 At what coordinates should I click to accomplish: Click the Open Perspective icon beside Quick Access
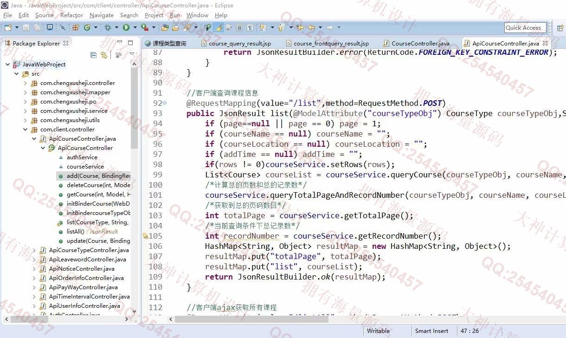(559, 28)
